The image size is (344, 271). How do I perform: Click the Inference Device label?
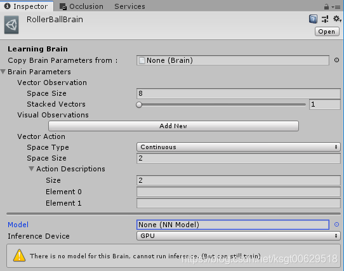39,236
